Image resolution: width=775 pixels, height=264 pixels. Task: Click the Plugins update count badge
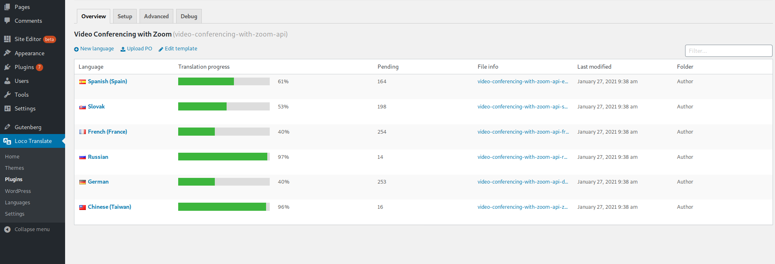point(39,67)
